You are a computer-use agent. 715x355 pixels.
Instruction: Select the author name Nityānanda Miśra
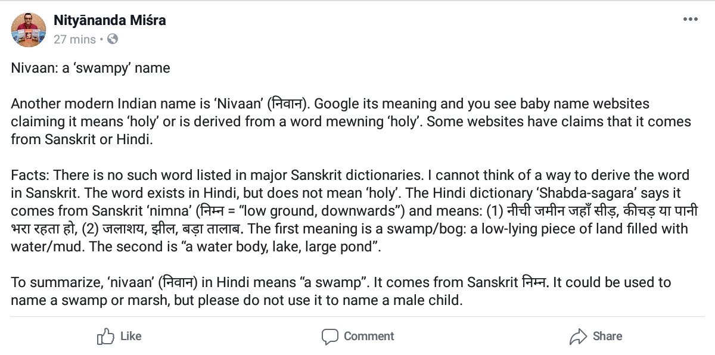(x=110, y=20)
